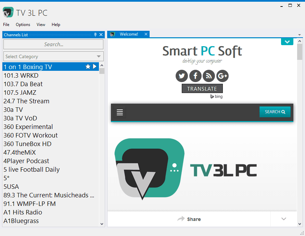Select the A1Bluegrass channel
The image size is (305, 236).
point(51,221)
